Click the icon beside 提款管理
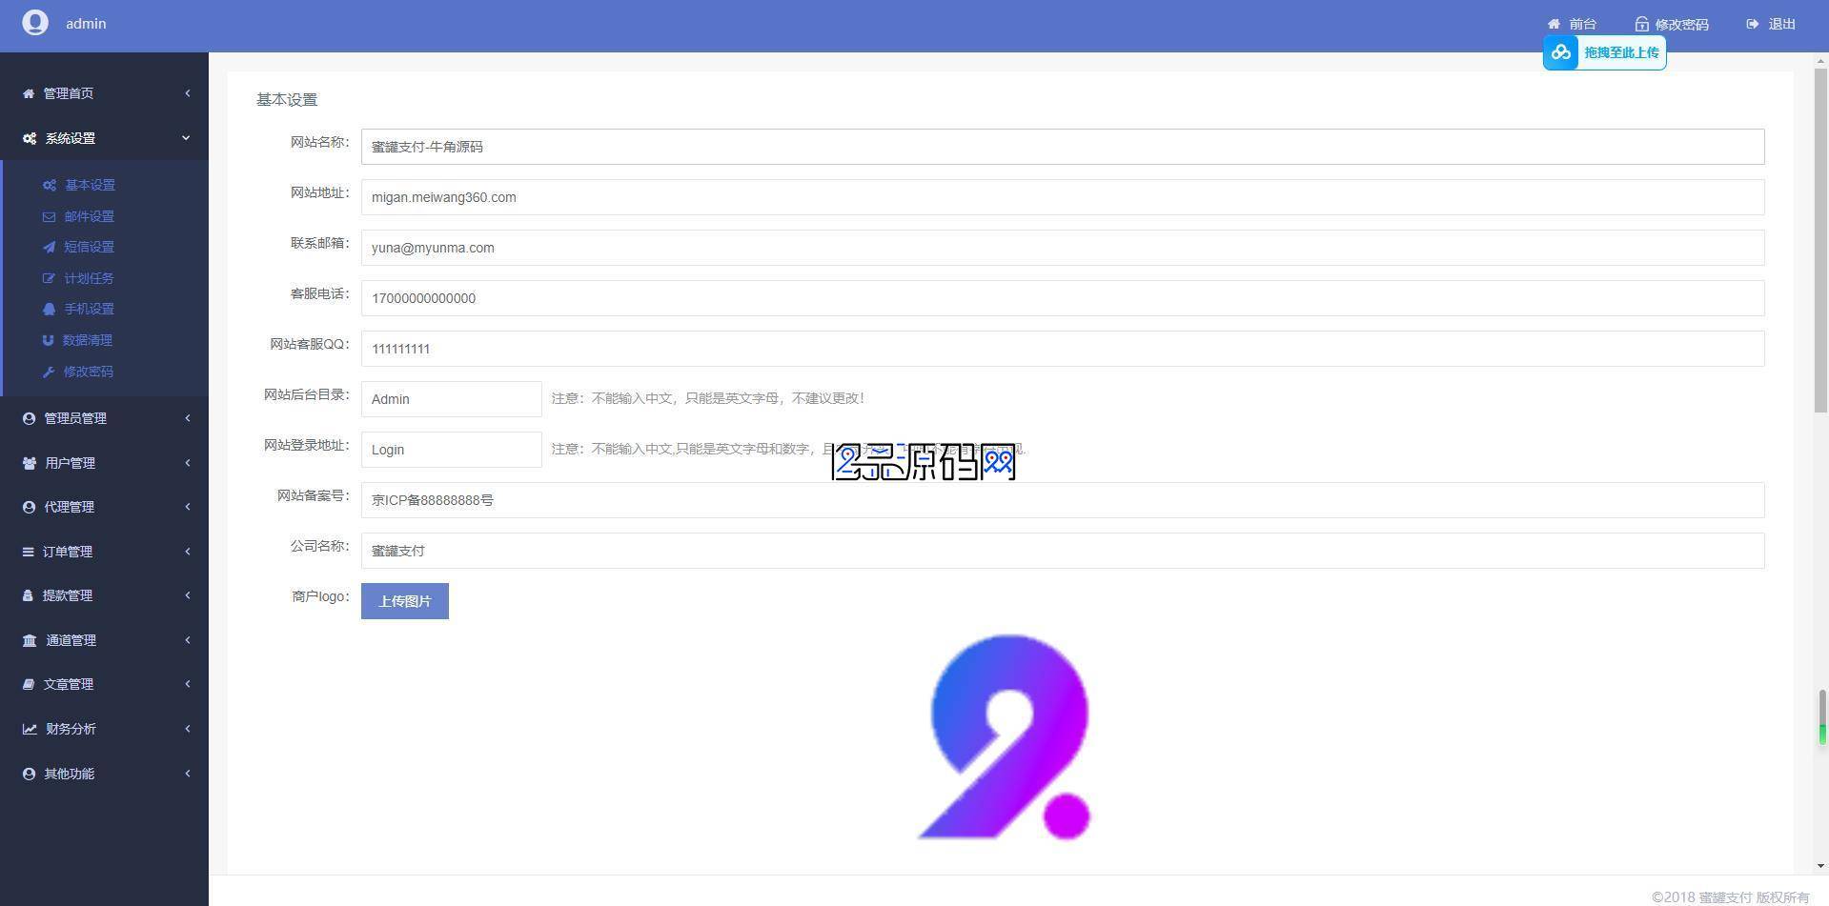 tap(28, 595)
